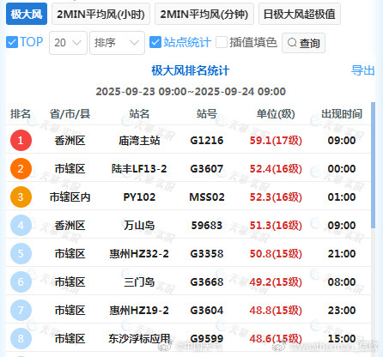The width and height of the screenshot is (383, 357).
Task: Click the yellow rank 3 badge
Action: click(21, 197)
